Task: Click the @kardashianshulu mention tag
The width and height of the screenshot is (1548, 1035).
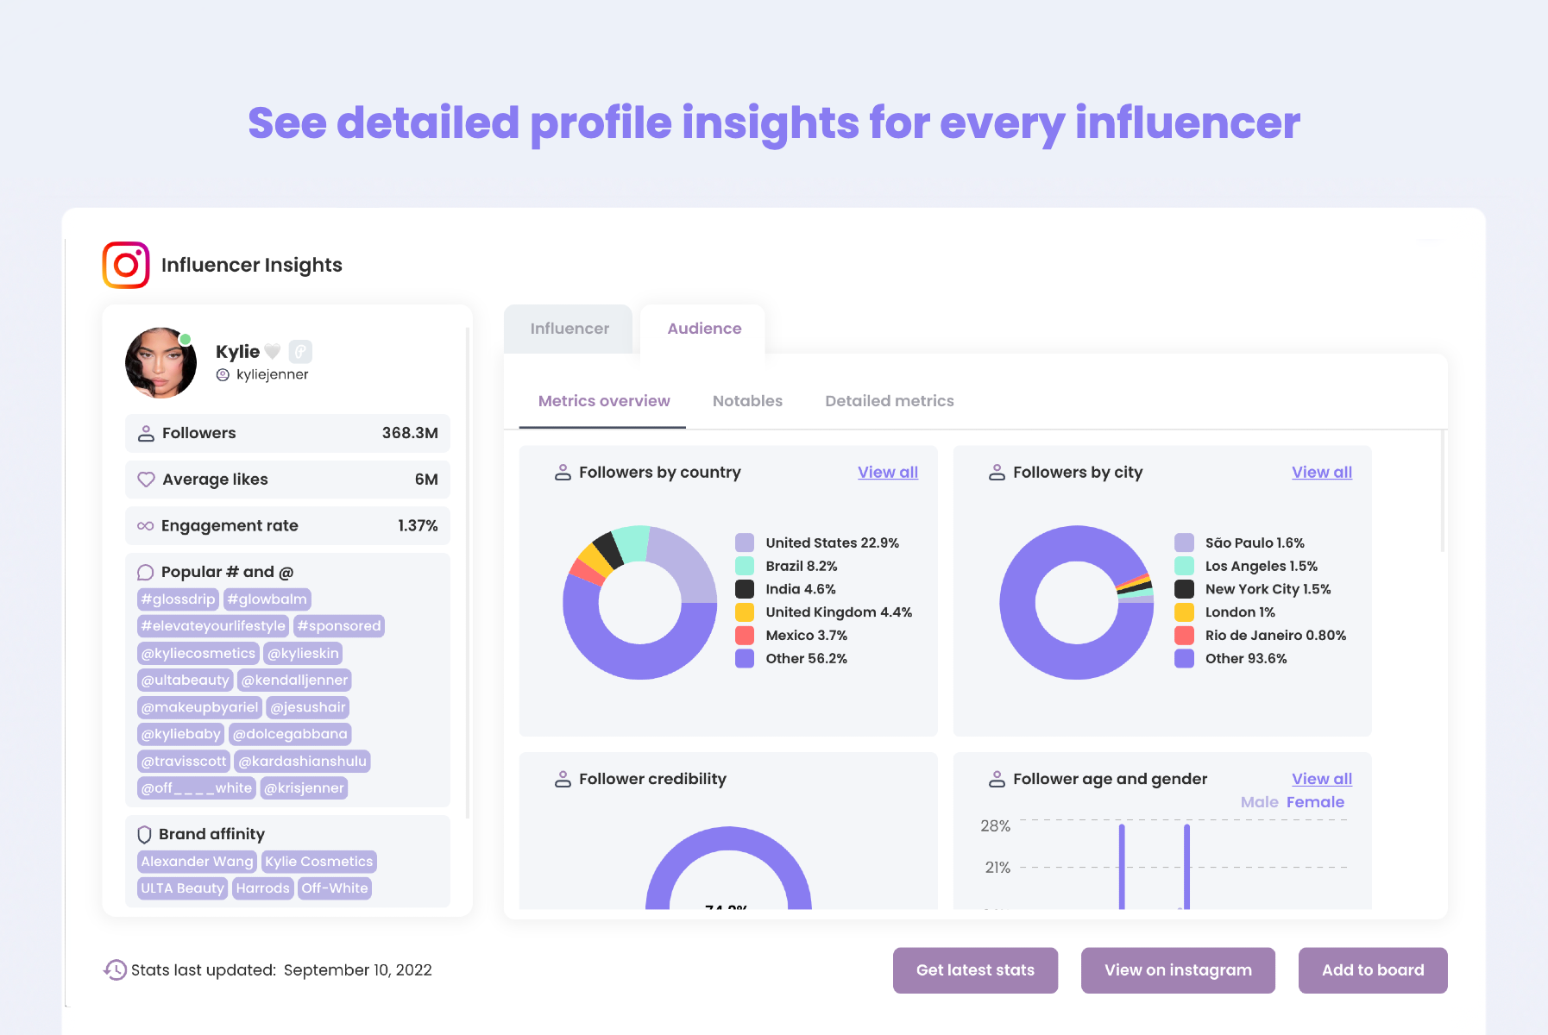Action: pos(302,762)
